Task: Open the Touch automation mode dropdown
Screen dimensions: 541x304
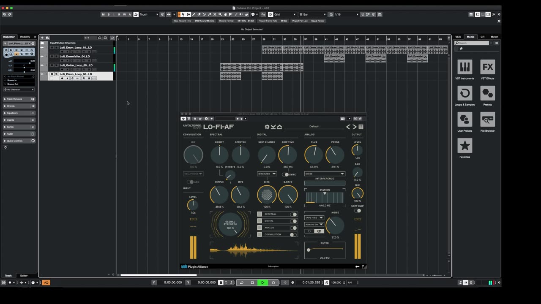Action: [149, 14]
